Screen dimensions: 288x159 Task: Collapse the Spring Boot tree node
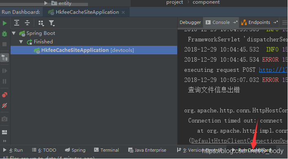pyautogui.click(x=14, y=33)
